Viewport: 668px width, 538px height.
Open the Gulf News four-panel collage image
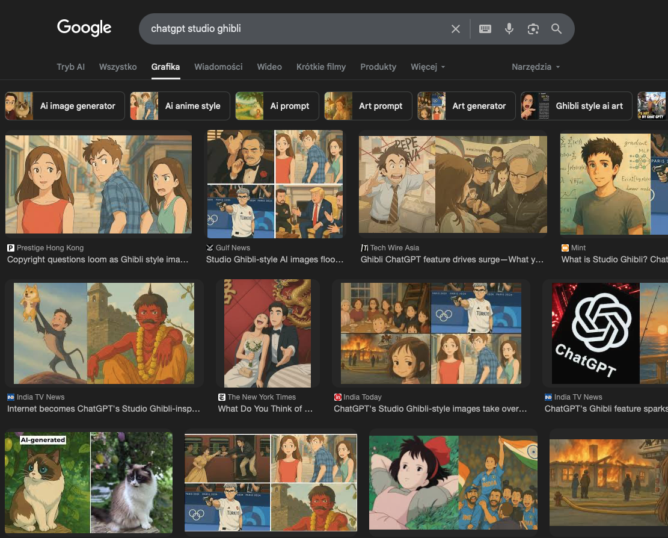click(x=275, y=184)
